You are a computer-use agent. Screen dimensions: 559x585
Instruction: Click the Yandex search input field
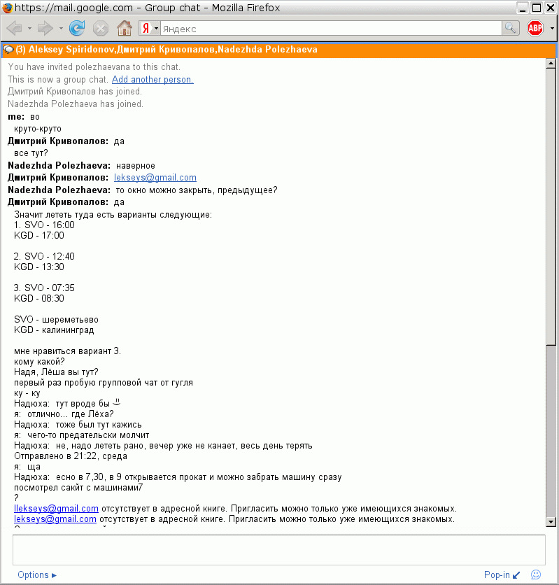point(330,29)
